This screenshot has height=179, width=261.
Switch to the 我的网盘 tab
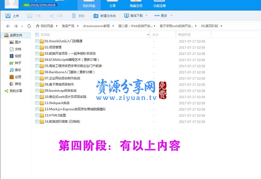pyautogui.click(x=89, y=5)
